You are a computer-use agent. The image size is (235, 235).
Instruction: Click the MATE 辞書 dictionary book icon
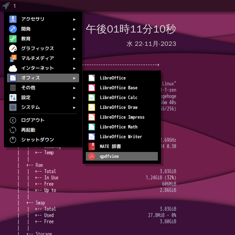pyautogui.click(x=92, y=146)
